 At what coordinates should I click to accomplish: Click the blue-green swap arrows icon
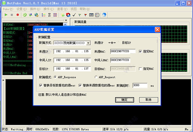coord(31,15)
